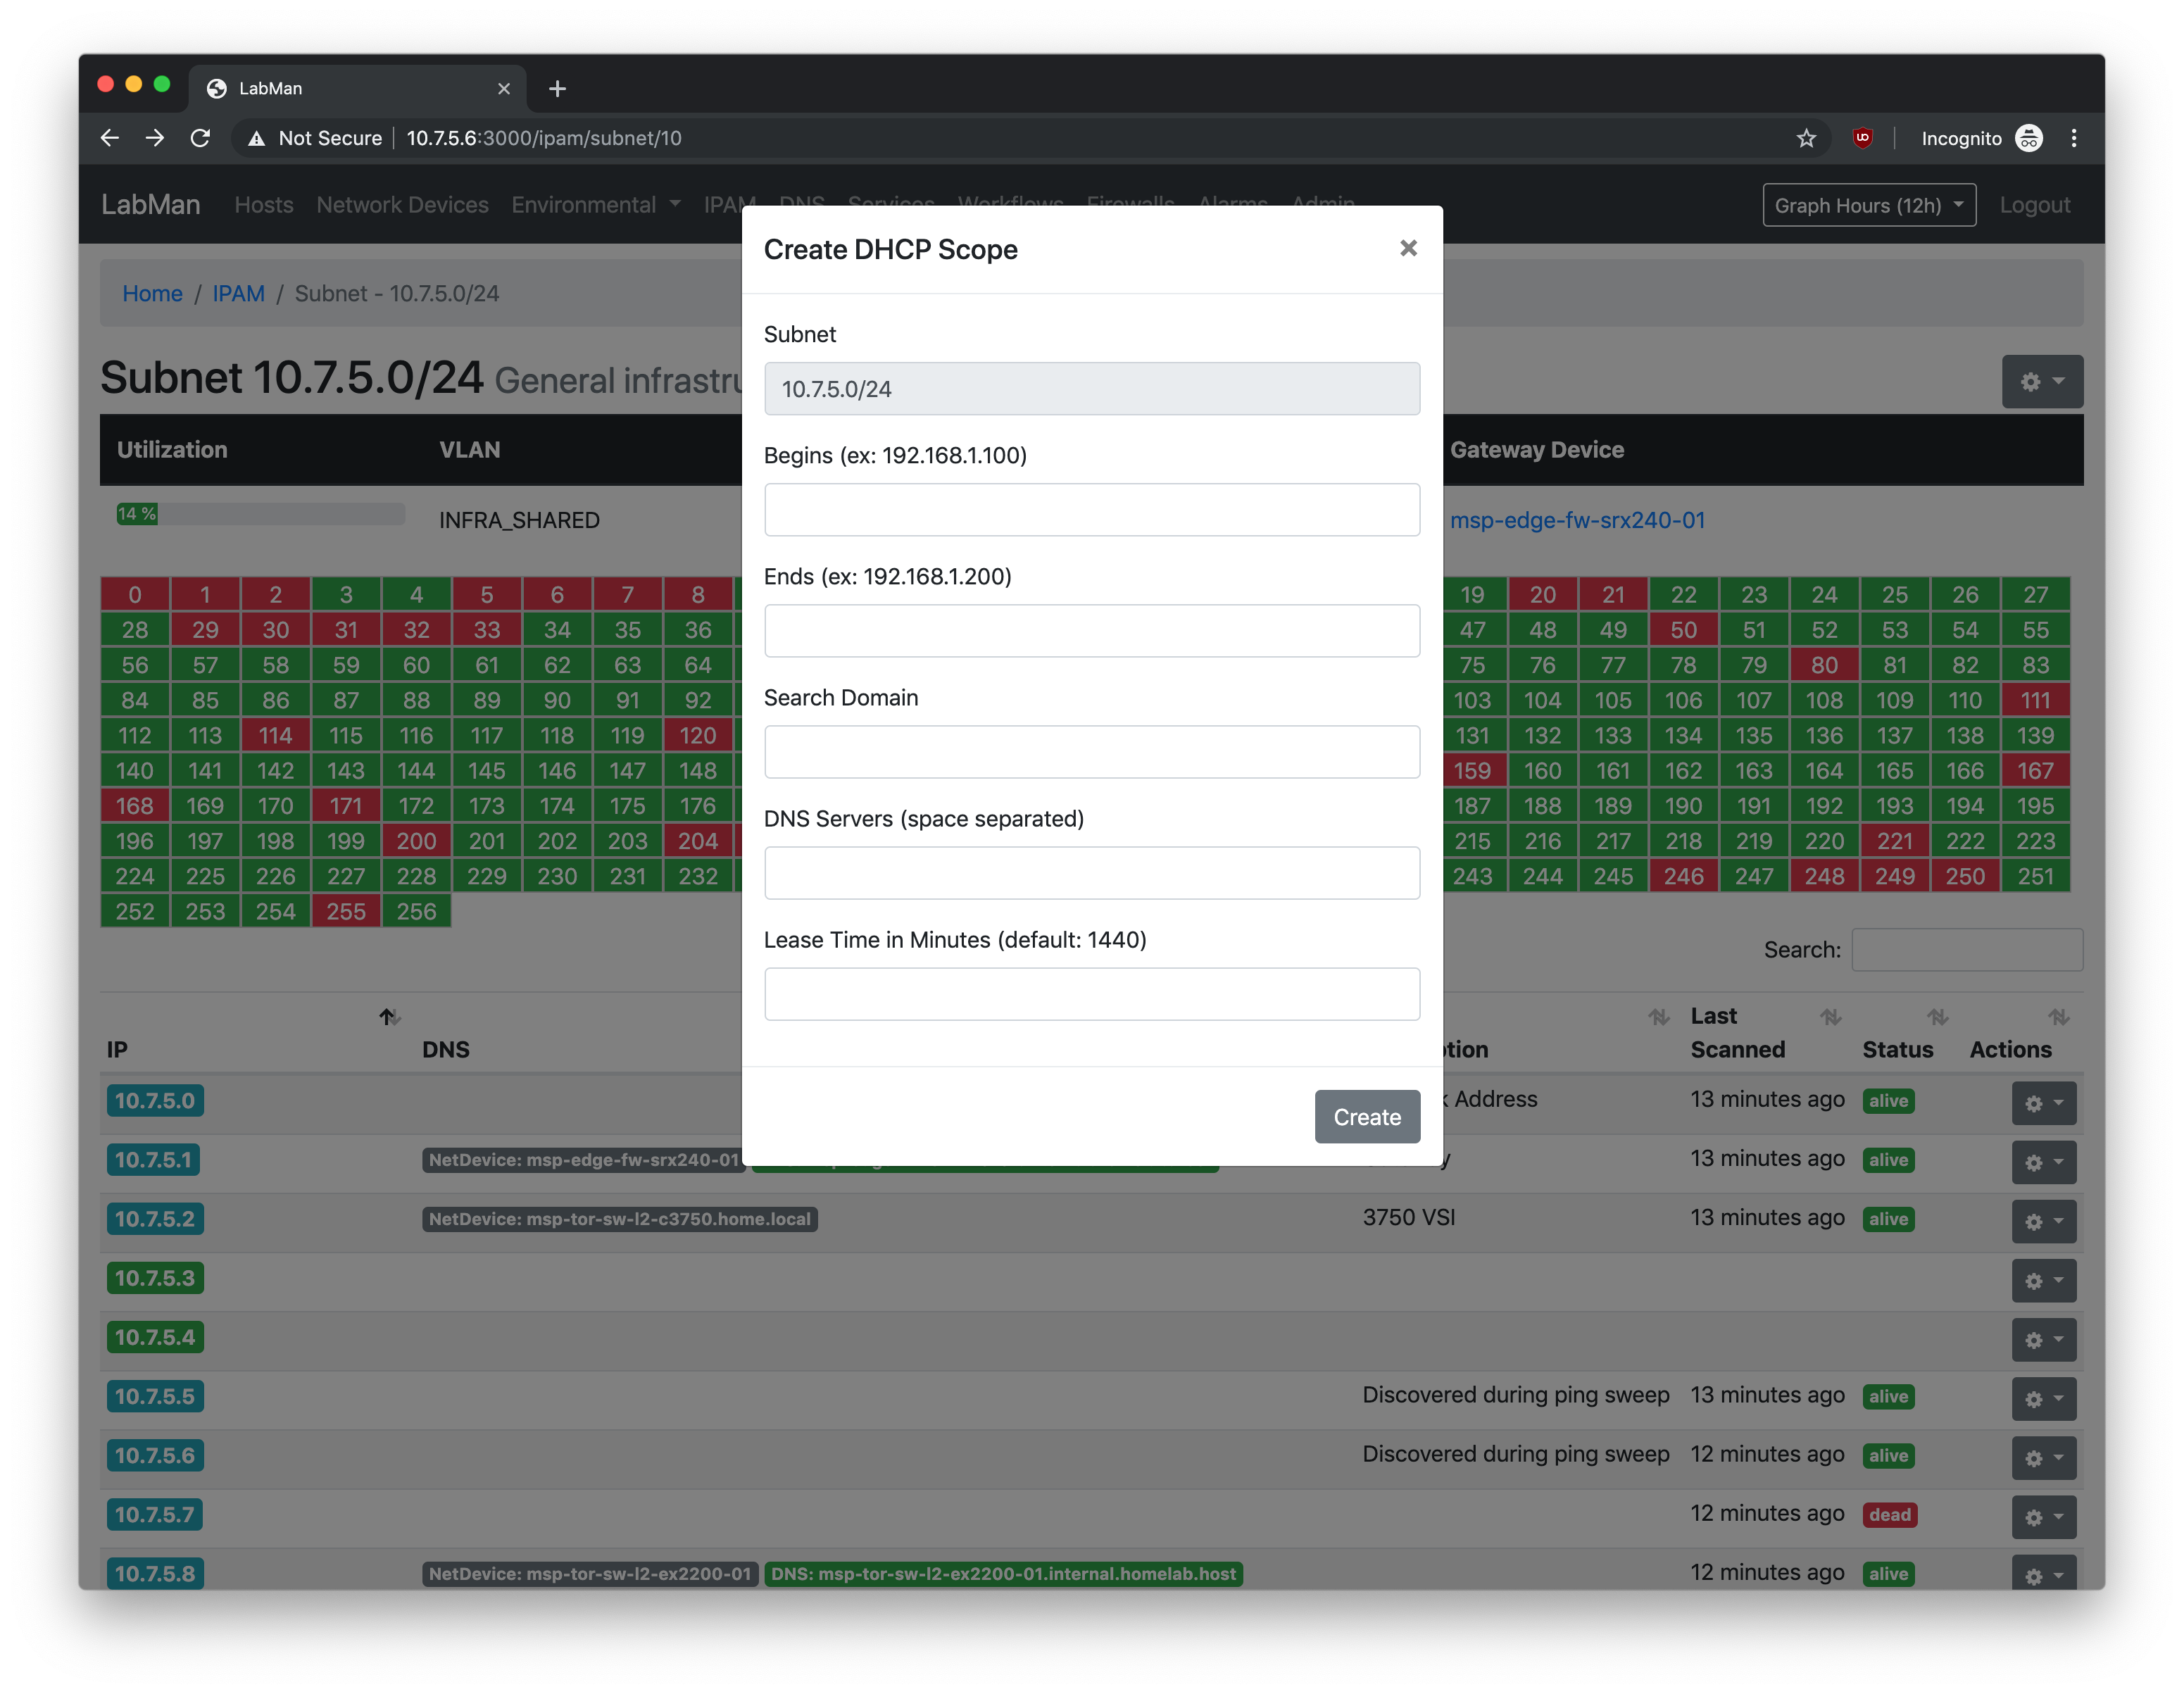
Task: Go to Network Devices page
Action: click(x=402, y=205)
